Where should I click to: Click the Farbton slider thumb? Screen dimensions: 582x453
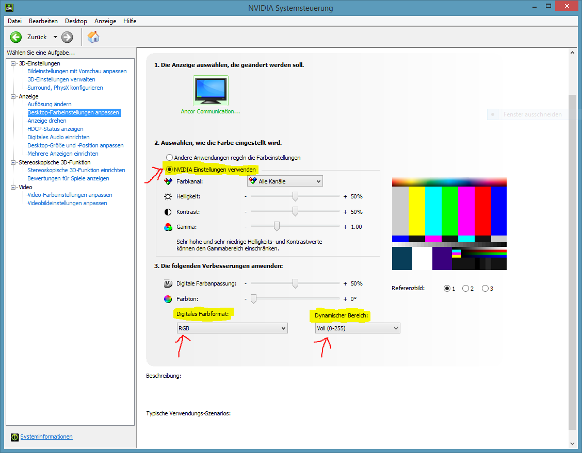(253, 299)
